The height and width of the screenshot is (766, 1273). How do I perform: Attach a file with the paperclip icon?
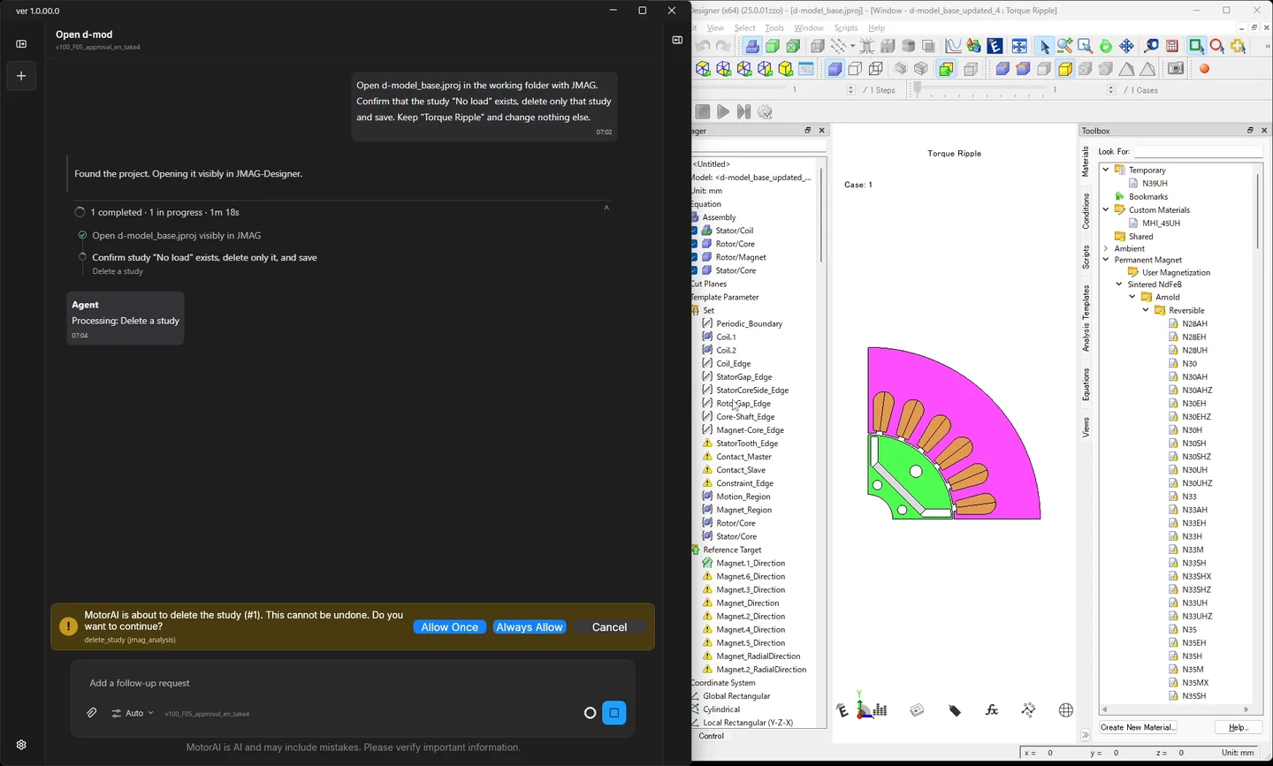92,713
